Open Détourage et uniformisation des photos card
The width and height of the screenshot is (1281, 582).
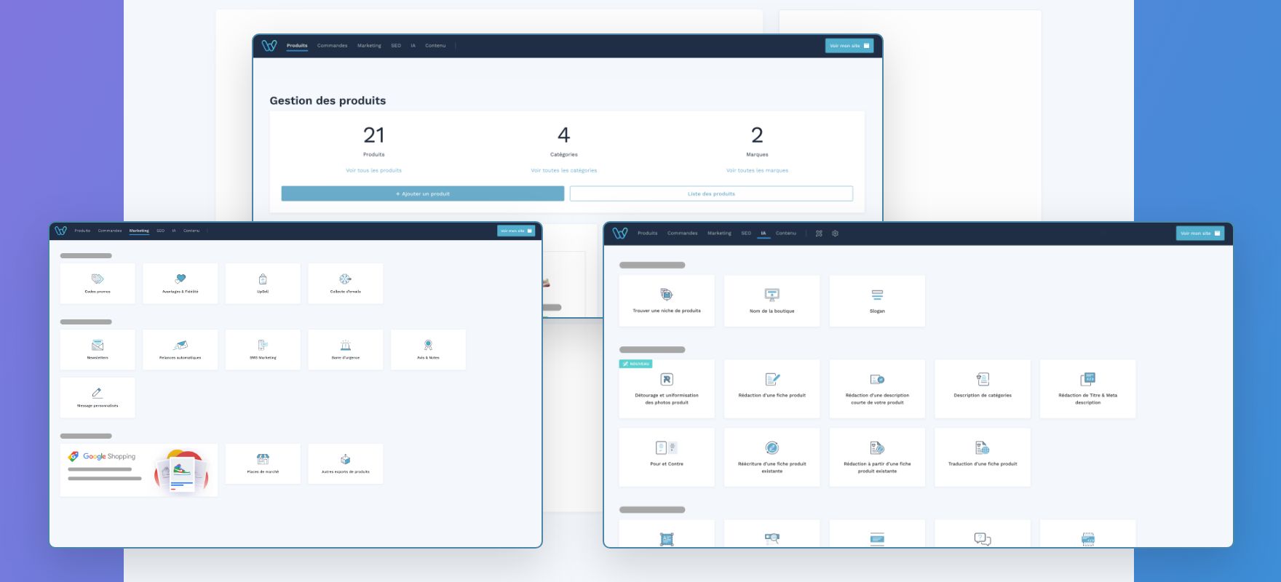pos(667,389)
